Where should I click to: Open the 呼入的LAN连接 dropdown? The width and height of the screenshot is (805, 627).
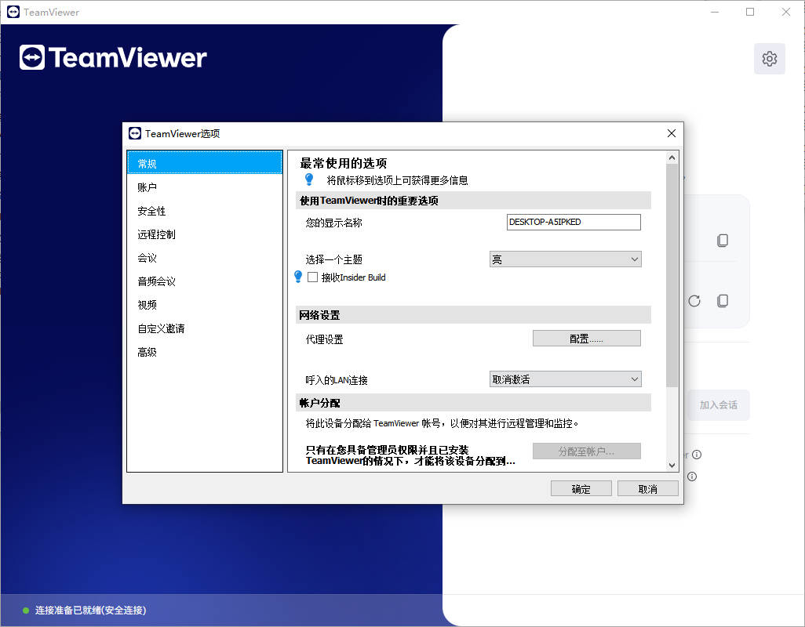tap(565, 379)
